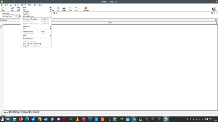Switch to the Preview view tab

pyautogui.click(x=34, y=112)
